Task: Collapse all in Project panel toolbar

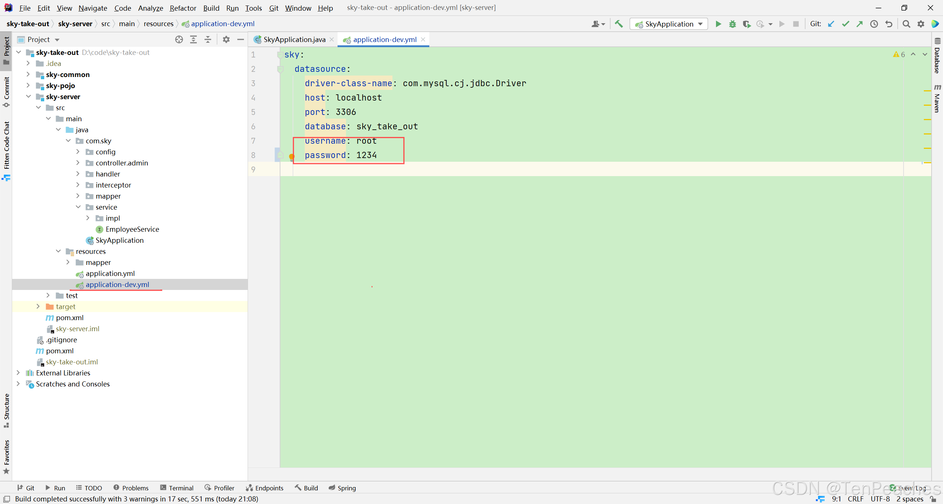Action: (x=208, y=39)
